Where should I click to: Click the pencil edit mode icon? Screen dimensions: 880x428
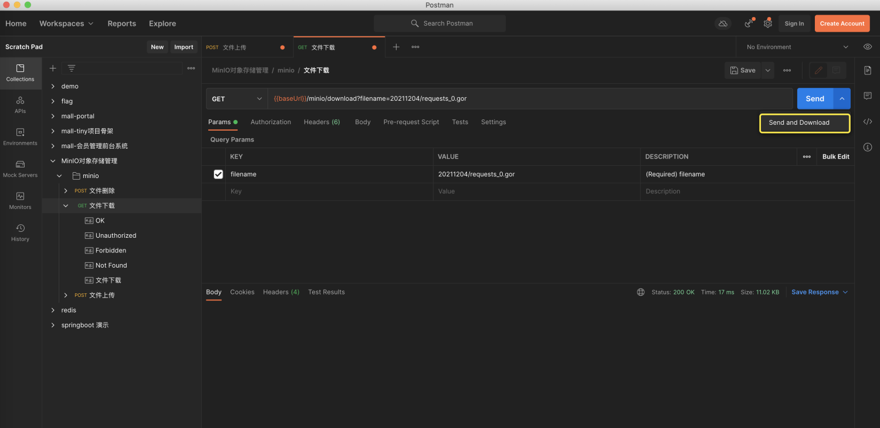point(819,70)
